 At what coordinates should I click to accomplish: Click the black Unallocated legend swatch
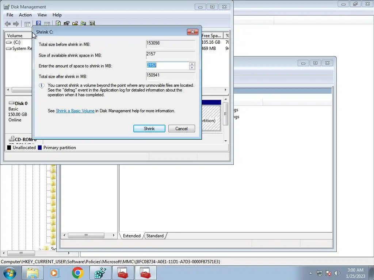pyautogui.click(x=9, y=148)
